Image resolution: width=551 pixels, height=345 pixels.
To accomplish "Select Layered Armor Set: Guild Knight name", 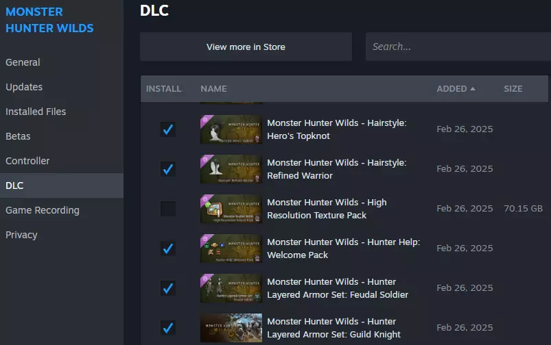I will (x=334, y=327).
